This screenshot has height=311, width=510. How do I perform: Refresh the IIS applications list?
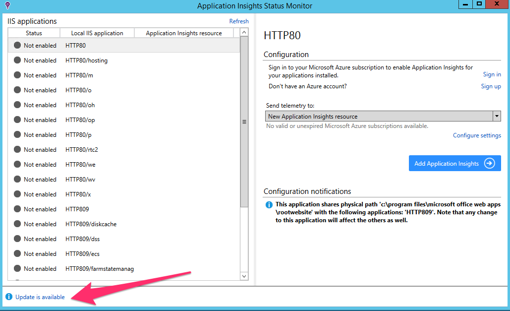coord(239,21)
